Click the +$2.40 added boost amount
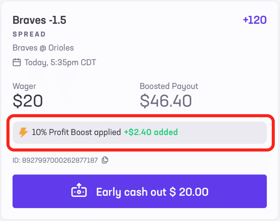This screenshot has width=280, height=221. [151, 133]
